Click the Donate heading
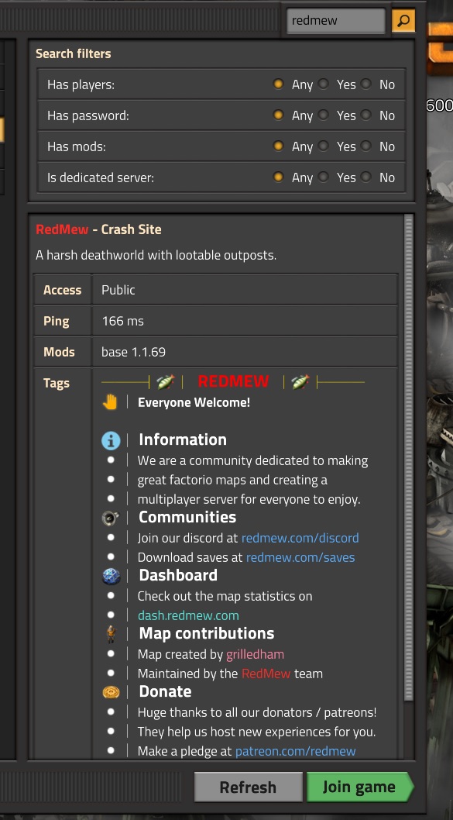This screenshot has height=820, width=453. point(165,691)
